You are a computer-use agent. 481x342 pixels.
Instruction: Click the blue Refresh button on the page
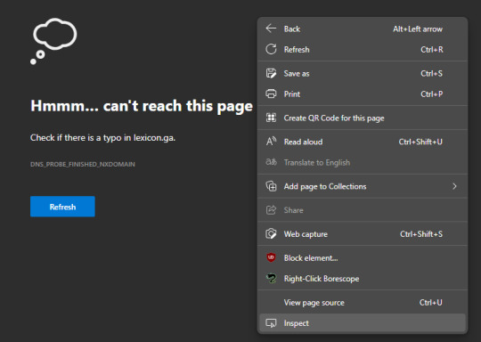[x=62, y=207]
